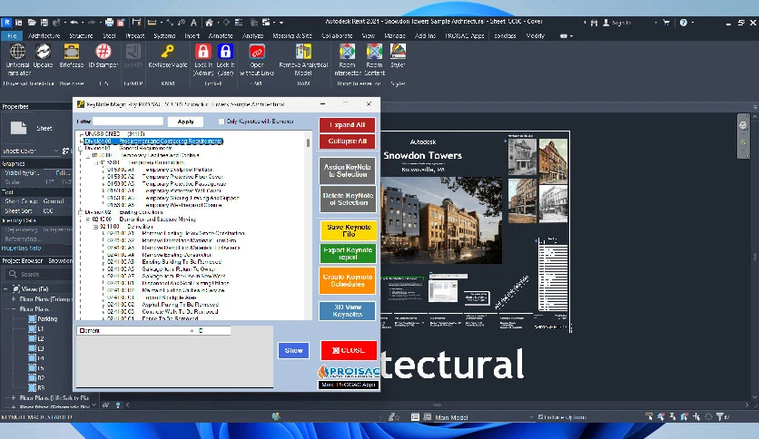
Task: Open the Massing & Site ribbon tab
Action: [292, 35]
